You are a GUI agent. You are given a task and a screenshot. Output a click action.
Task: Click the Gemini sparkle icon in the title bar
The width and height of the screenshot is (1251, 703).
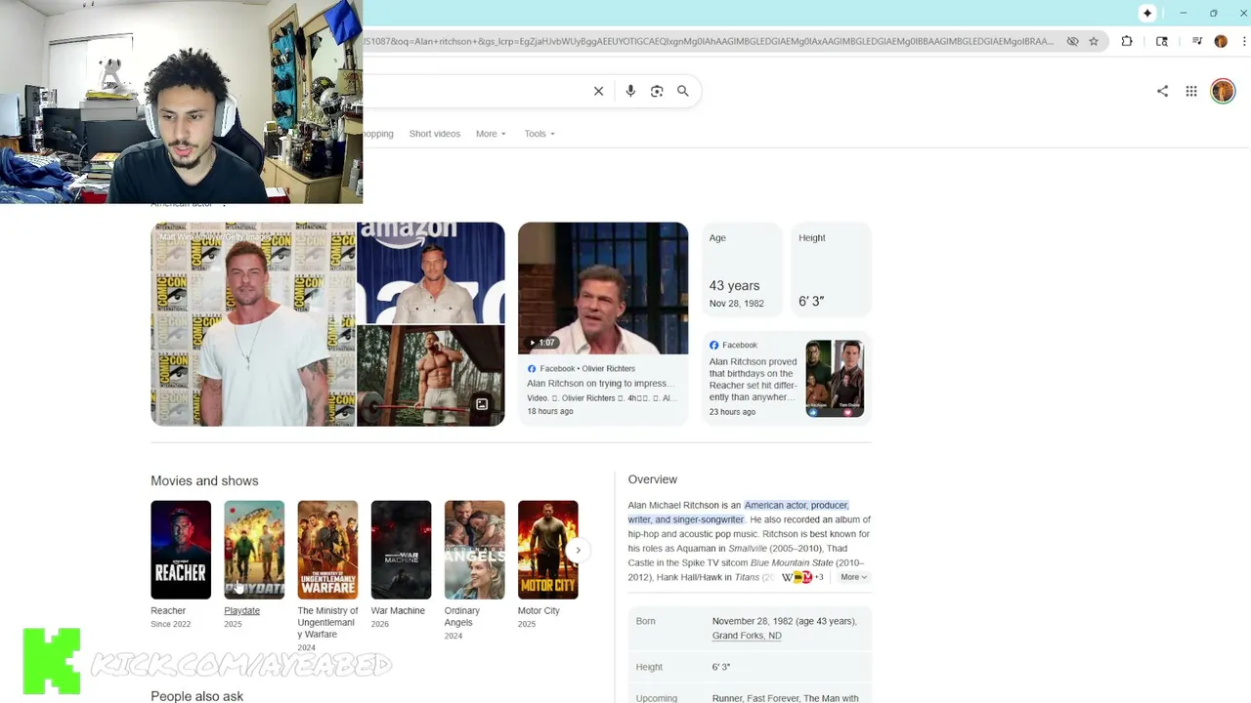coord(1147,13)
